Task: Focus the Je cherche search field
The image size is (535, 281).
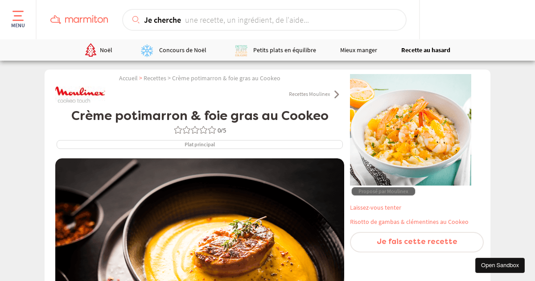Action: tap(264, 20)
